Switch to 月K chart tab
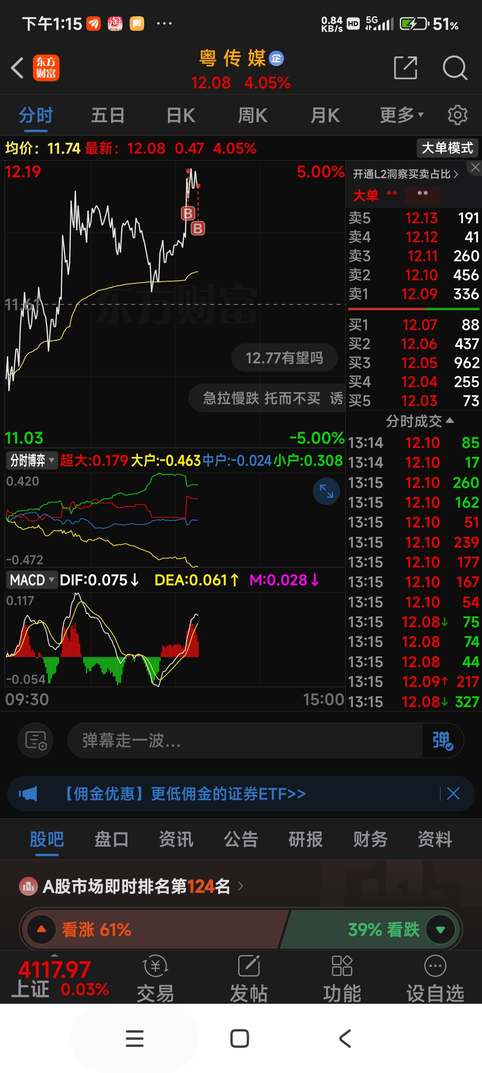Screen dimensions: 482x1073 coord(325,115)
